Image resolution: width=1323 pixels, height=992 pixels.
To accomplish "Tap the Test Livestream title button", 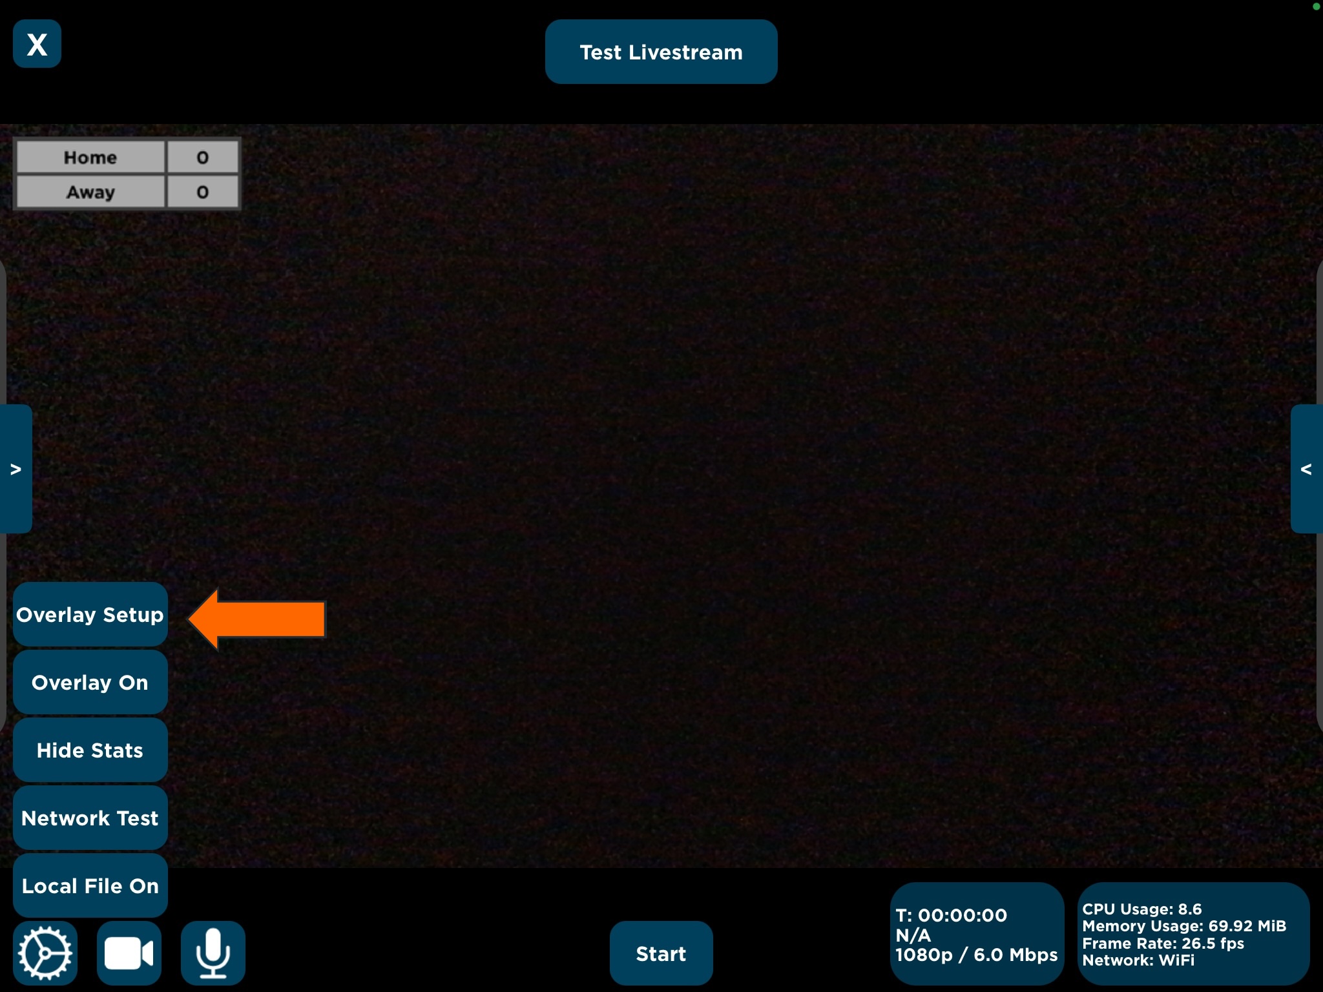I will (661, 52).
